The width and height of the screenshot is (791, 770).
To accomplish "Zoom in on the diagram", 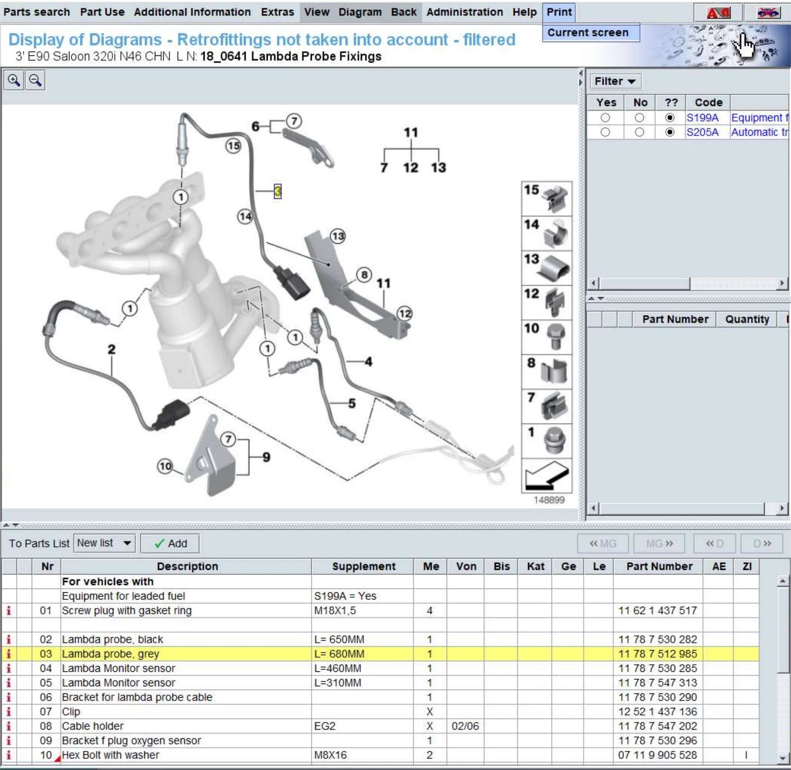I will point(14,80).
